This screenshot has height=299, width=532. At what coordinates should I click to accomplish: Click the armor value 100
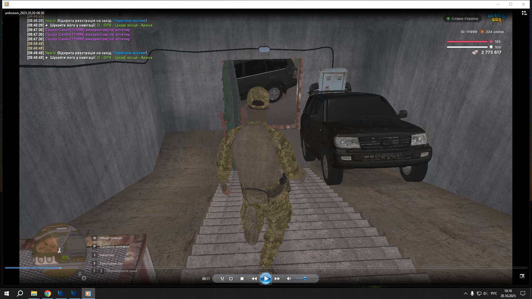(x=498, y=47)
